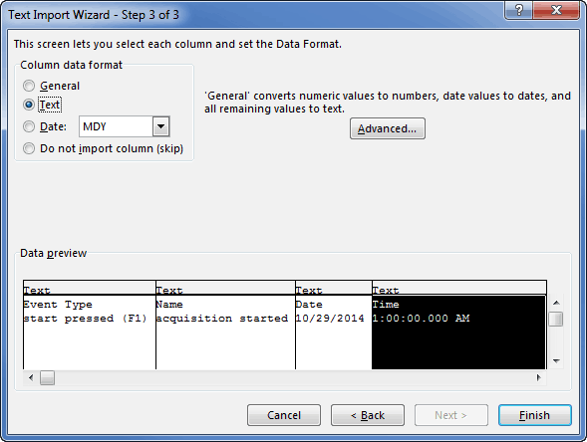Select the Text column format option
Viewport: 587px width, 442px height.
click(29, 105)
